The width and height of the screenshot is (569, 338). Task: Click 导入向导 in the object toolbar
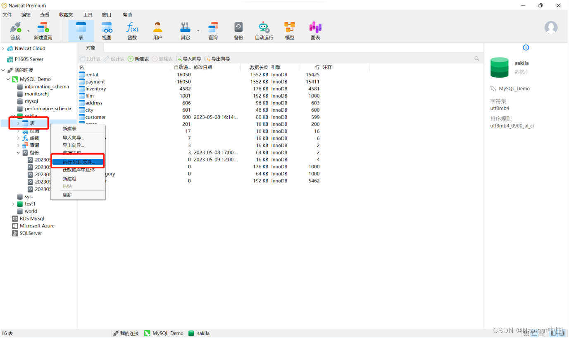point(188,59)
